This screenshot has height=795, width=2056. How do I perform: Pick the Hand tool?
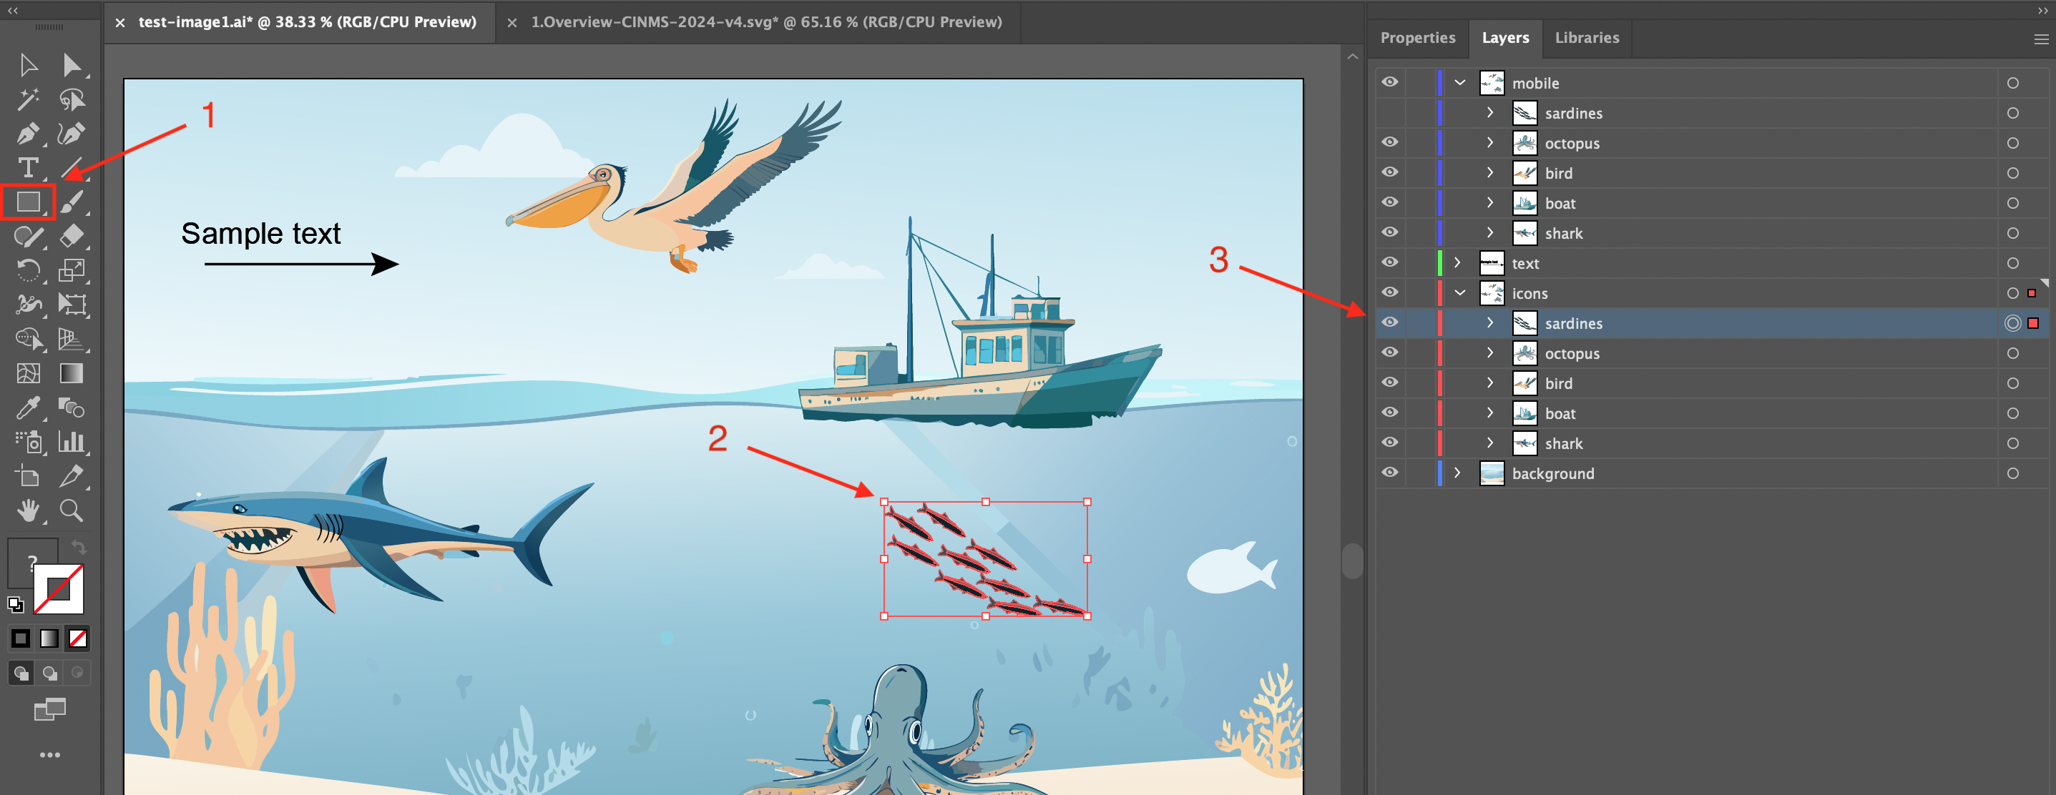coord(27,511)
